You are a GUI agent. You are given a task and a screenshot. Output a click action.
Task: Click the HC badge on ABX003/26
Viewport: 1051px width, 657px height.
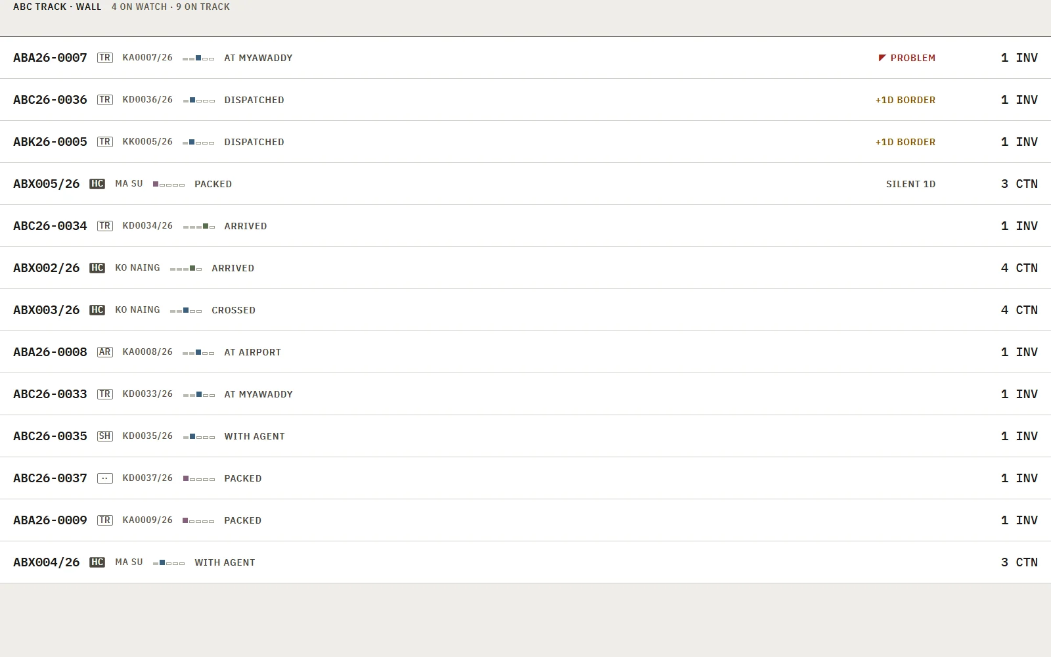coord(97,310)
